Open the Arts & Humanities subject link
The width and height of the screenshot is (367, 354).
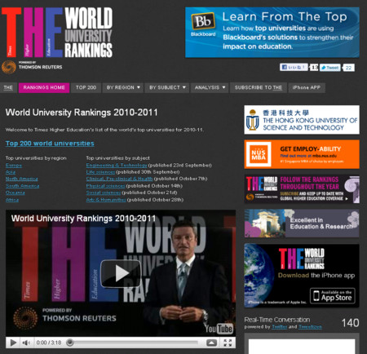(x=106, y=200)
